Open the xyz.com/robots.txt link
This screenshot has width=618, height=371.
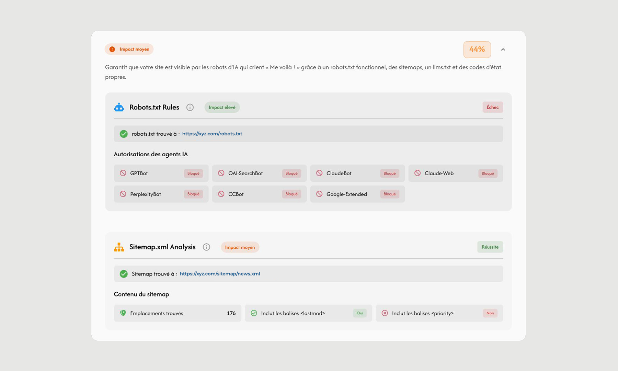(212, 134)
